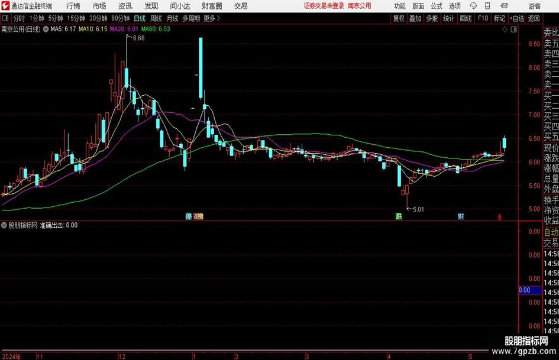This screenshot has width=559, height=360.
Task: Click the red $ marker near chart end
Action: [500, 217]
